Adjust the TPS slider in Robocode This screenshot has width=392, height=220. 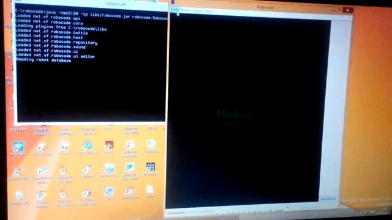(250, 211)
